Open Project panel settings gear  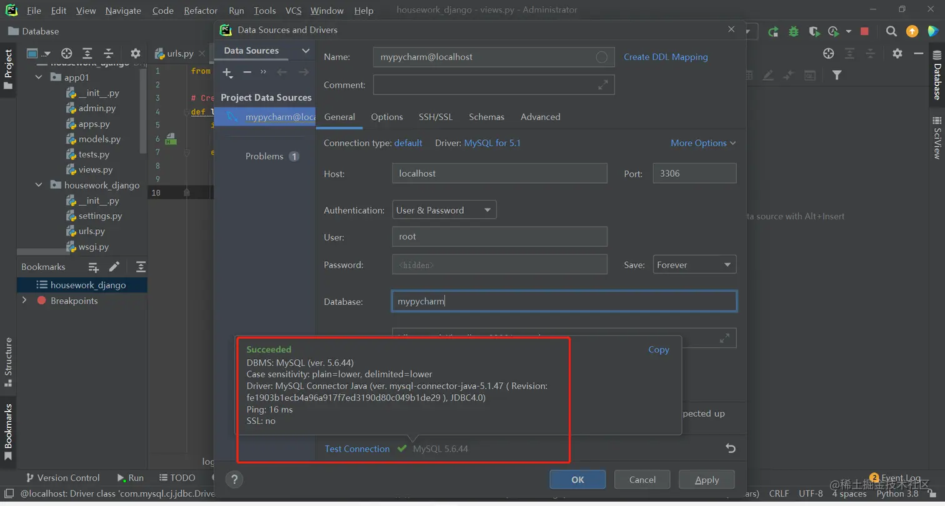tap(135, 54)
